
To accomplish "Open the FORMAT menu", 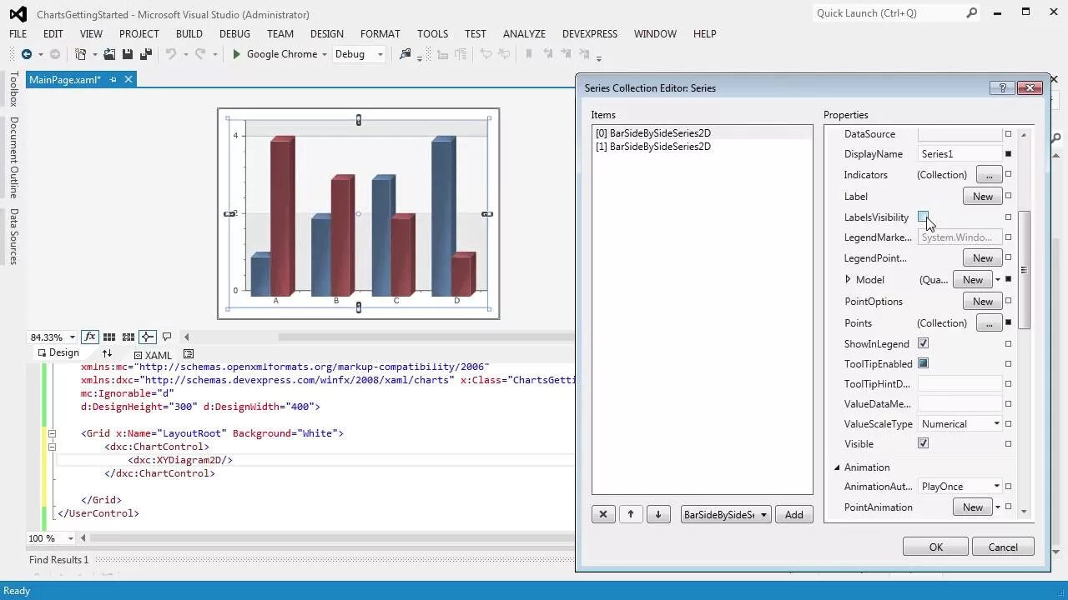I will pyautogui.click(x=380, y=34).
